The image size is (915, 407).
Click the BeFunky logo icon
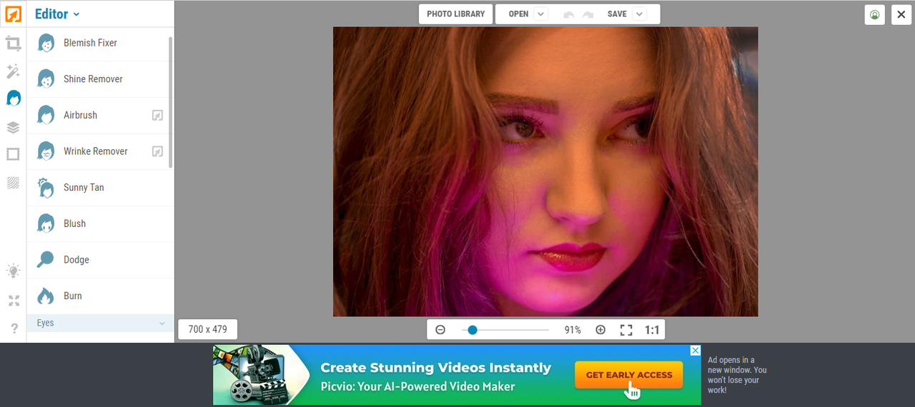[x=13, y=14]
